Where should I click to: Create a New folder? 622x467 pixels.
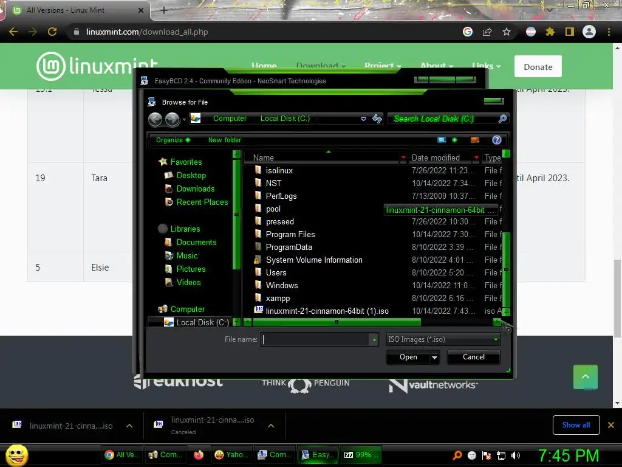[225, 140]
